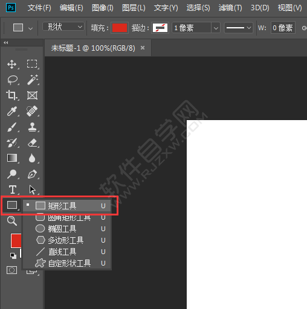Open the stroke width 1 像素 dropdown arrow
This screenshot has height=309, width=307.
216,28
